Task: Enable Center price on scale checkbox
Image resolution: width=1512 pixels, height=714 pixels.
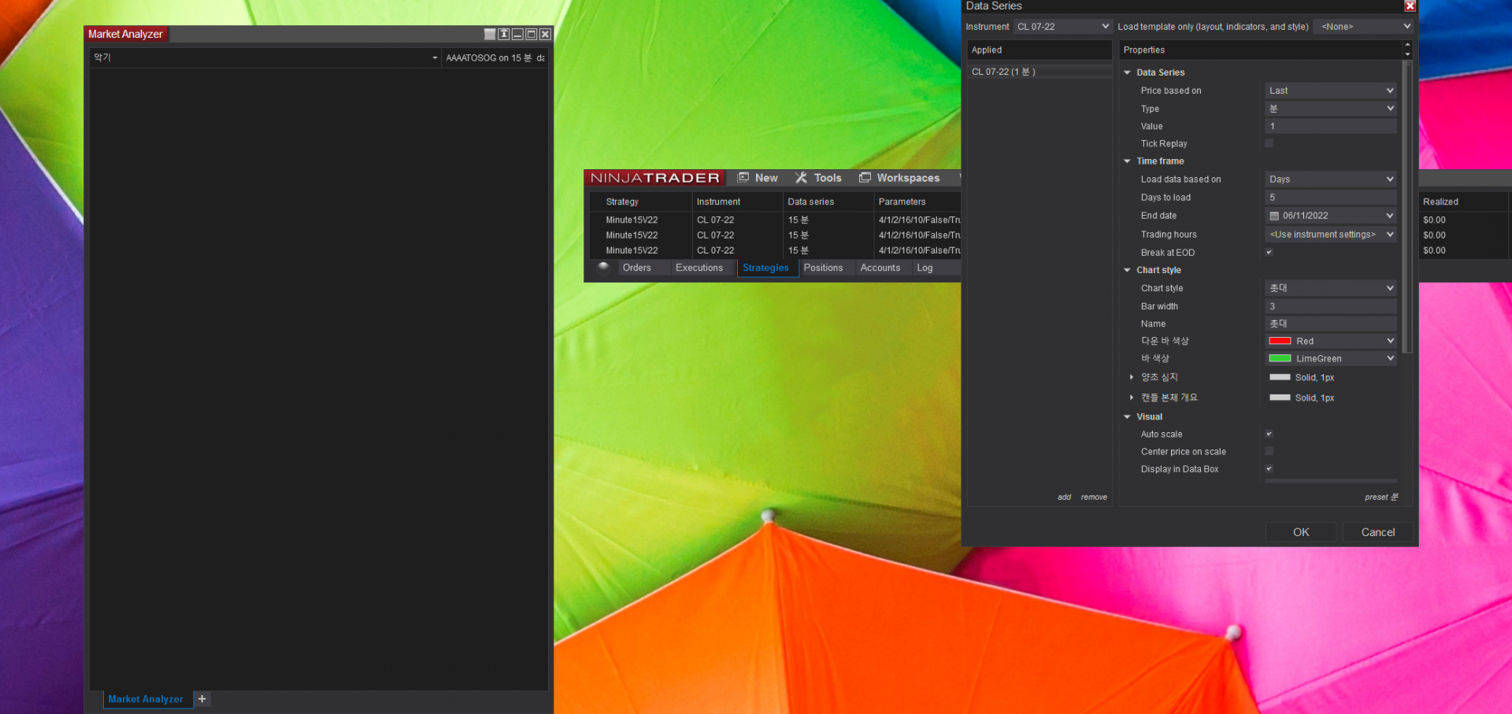Action: pyautogui.click(x=1269, y=452)
